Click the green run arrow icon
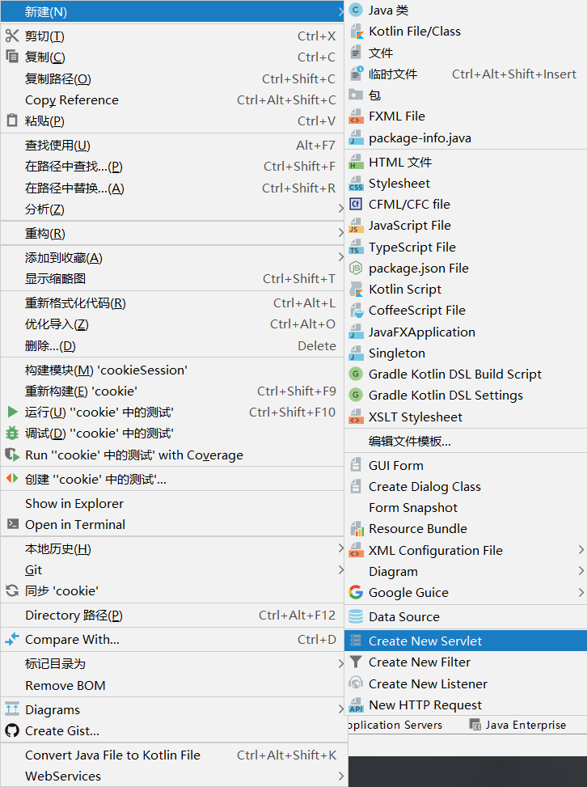Screen dimensions: 587x787 [13, 412]
